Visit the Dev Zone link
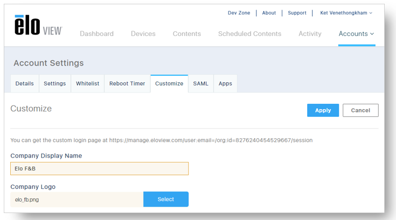The width and height of the screenshot is (396, 220). (x=239, y=13)
